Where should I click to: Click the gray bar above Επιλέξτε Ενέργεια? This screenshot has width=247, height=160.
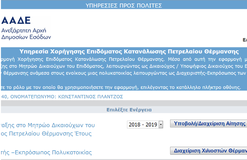[123, 103]
